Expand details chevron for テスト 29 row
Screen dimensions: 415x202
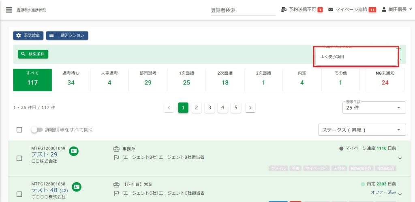[x=400, y=159]
